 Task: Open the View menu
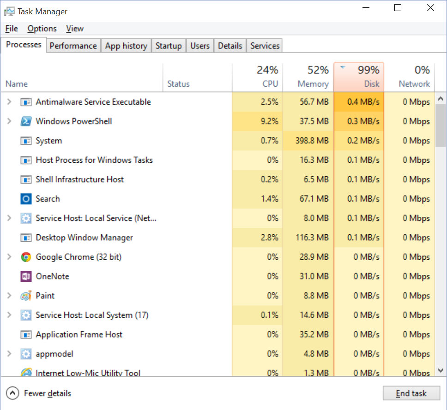75,29
